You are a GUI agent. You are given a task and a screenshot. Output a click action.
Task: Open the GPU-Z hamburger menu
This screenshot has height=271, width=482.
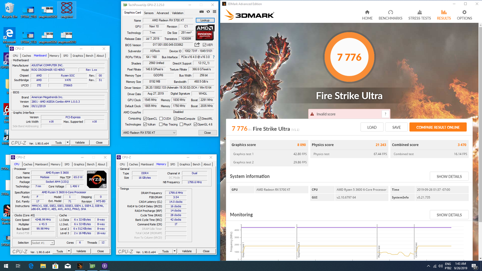coord(214,12)
